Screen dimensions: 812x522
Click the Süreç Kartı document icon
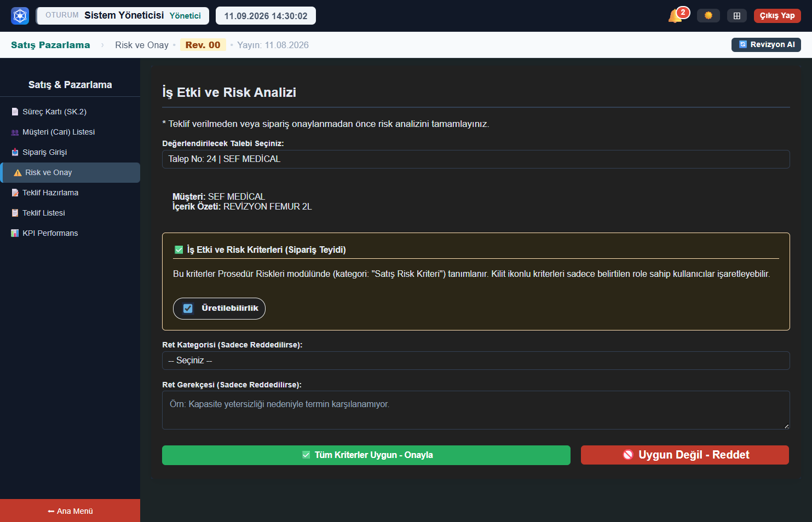15,112
